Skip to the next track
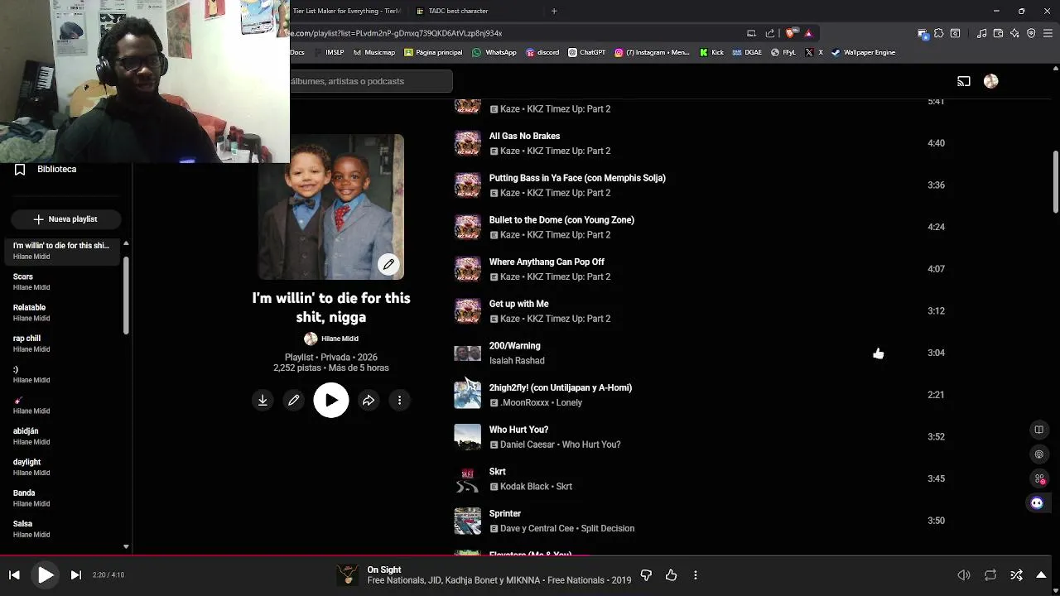The image size is (1060, 596). [x=75, y=574]
